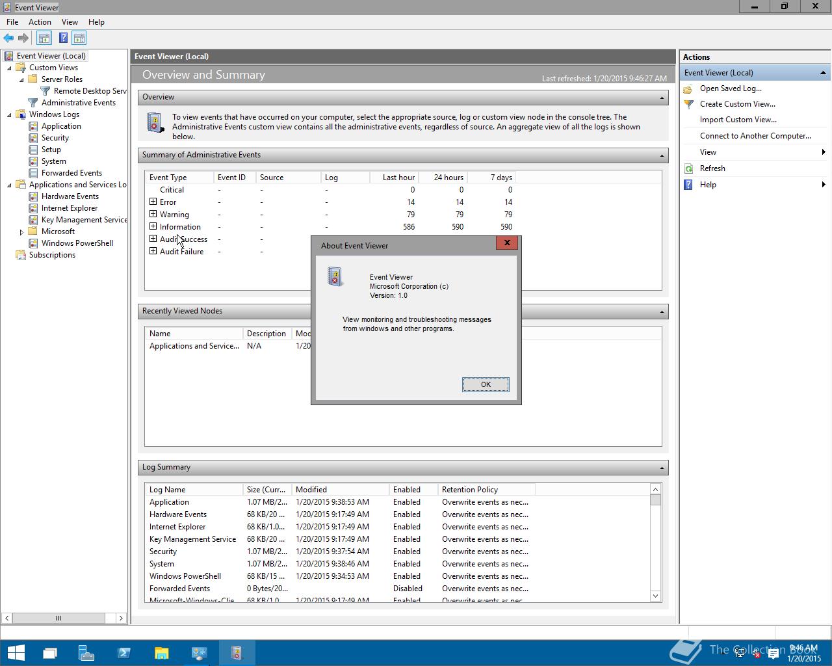This screenshot has width=832, height=666.
Task: Click OK in About Event Viewer dialog
Action: pos(486,384)
